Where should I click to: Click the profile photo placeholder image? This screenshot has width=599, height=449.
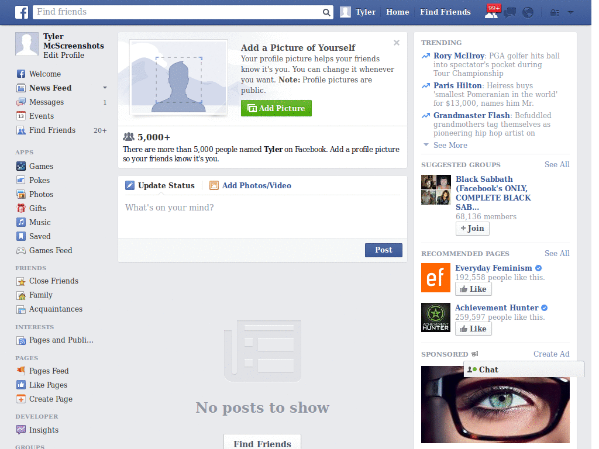coord(178,78)
